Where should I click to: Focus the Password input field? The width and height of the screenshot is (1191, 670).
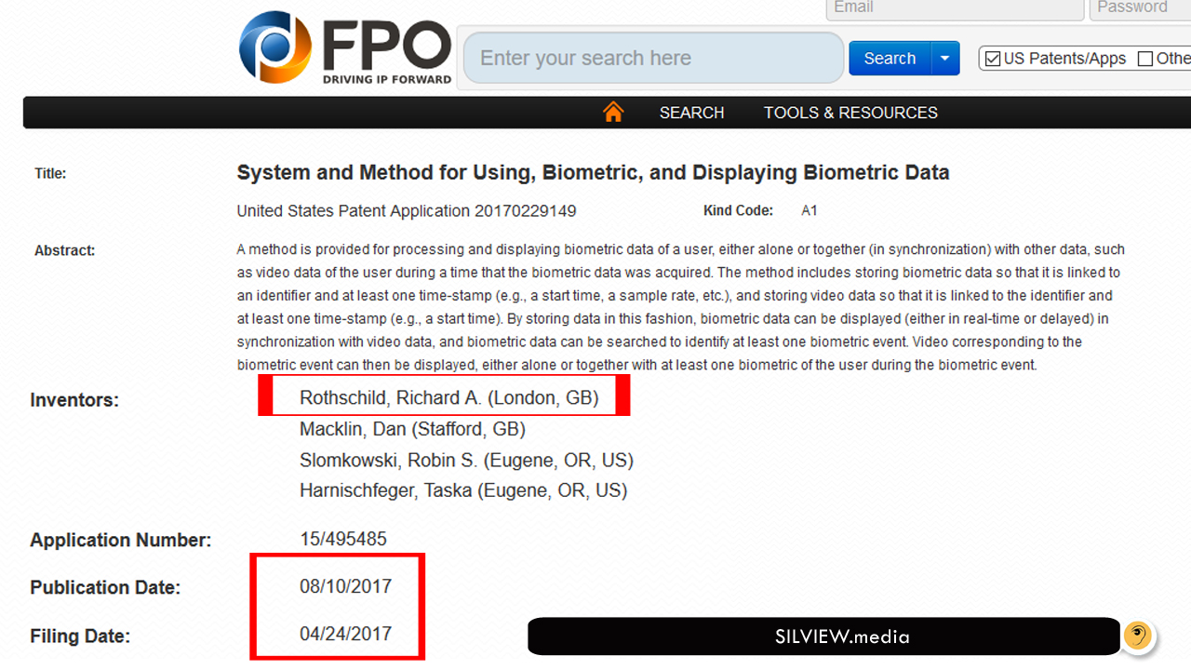pyautogui.click(x=1140, y=9)
